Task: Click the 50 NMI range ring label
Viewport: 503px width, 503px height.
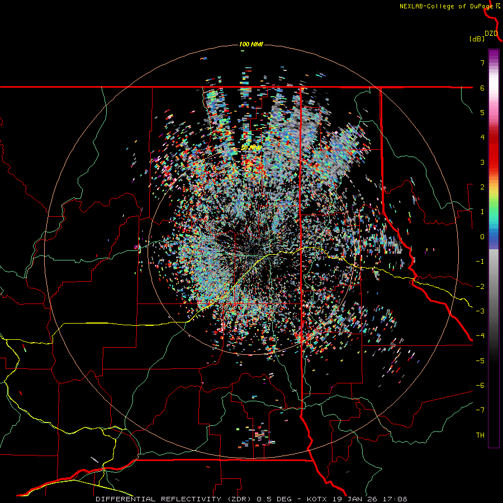Action: [x=251, y=148]
